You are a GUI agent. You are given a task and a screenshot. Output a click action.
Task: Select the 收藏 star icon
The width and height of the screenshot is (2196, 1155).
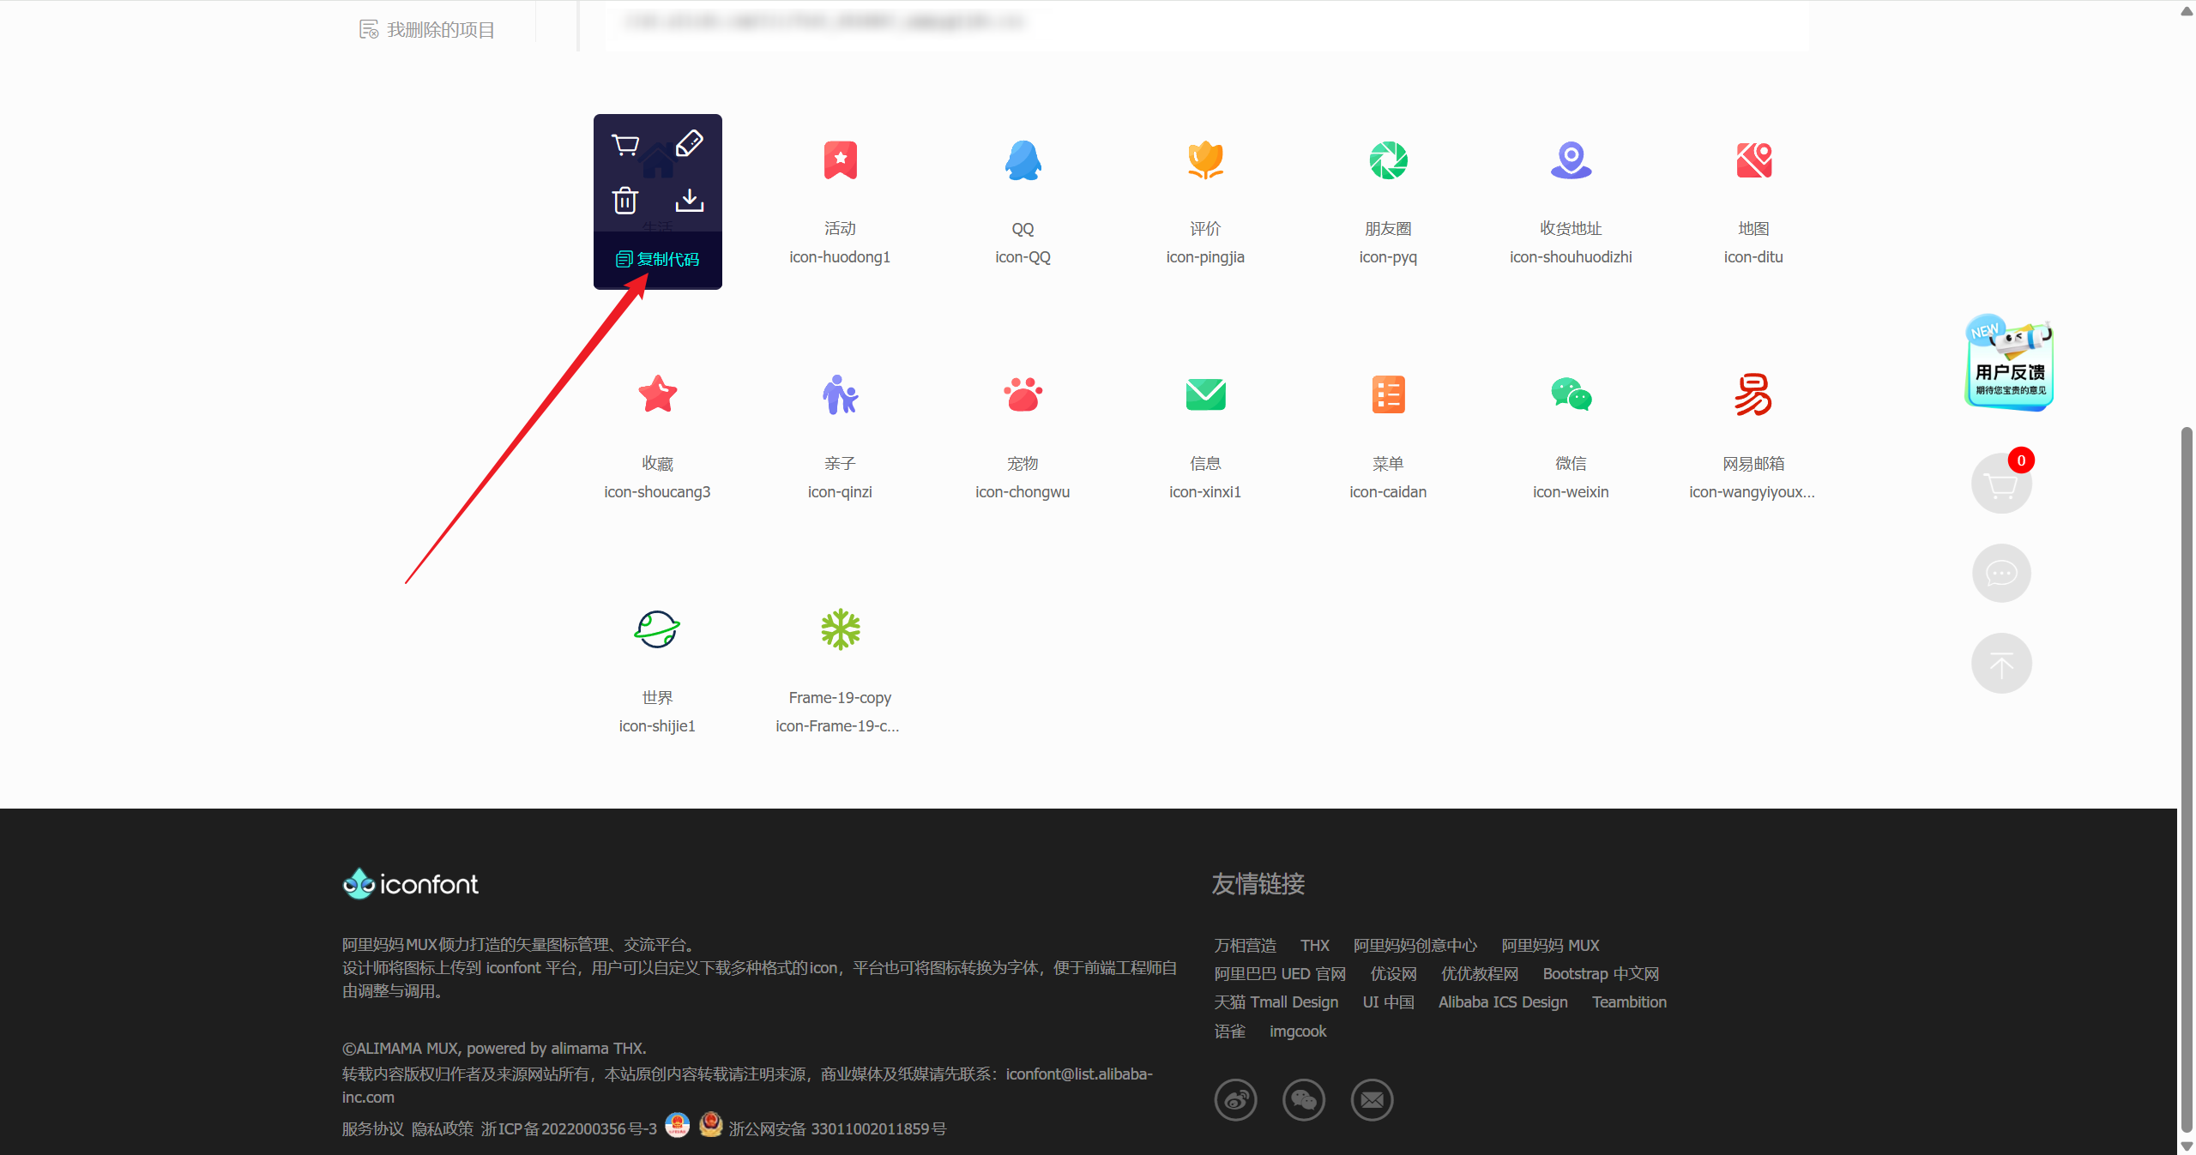pos(658,395)
